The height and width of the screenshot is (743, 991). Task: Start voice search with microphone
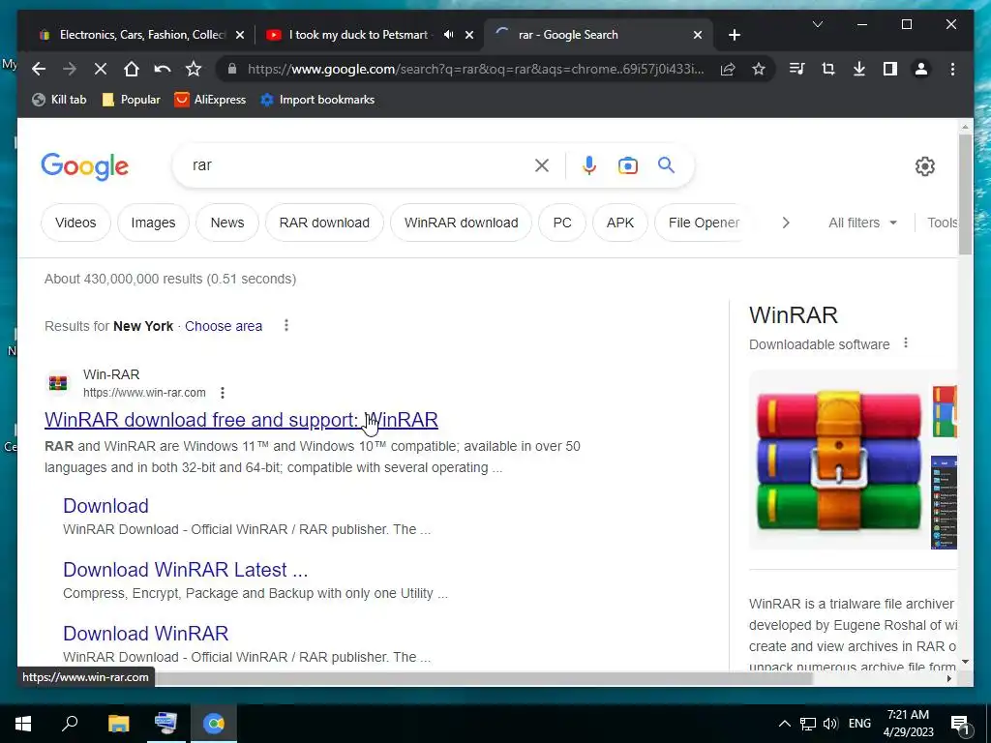[x=589, y=165]
